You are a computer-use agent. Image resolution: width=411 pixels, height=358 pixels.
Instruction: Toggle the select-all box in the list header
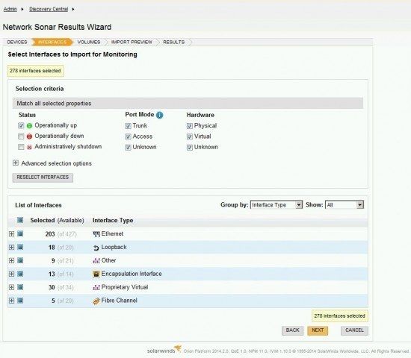(20, 220)
